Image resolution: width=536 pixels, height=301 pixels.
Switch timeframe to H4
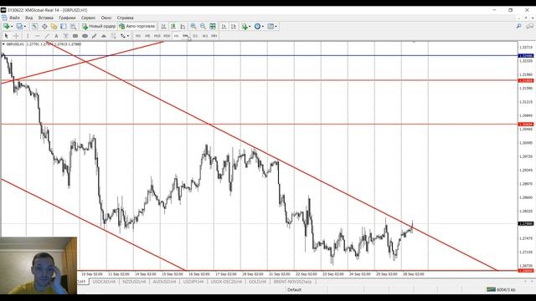[x=186, y=36]
